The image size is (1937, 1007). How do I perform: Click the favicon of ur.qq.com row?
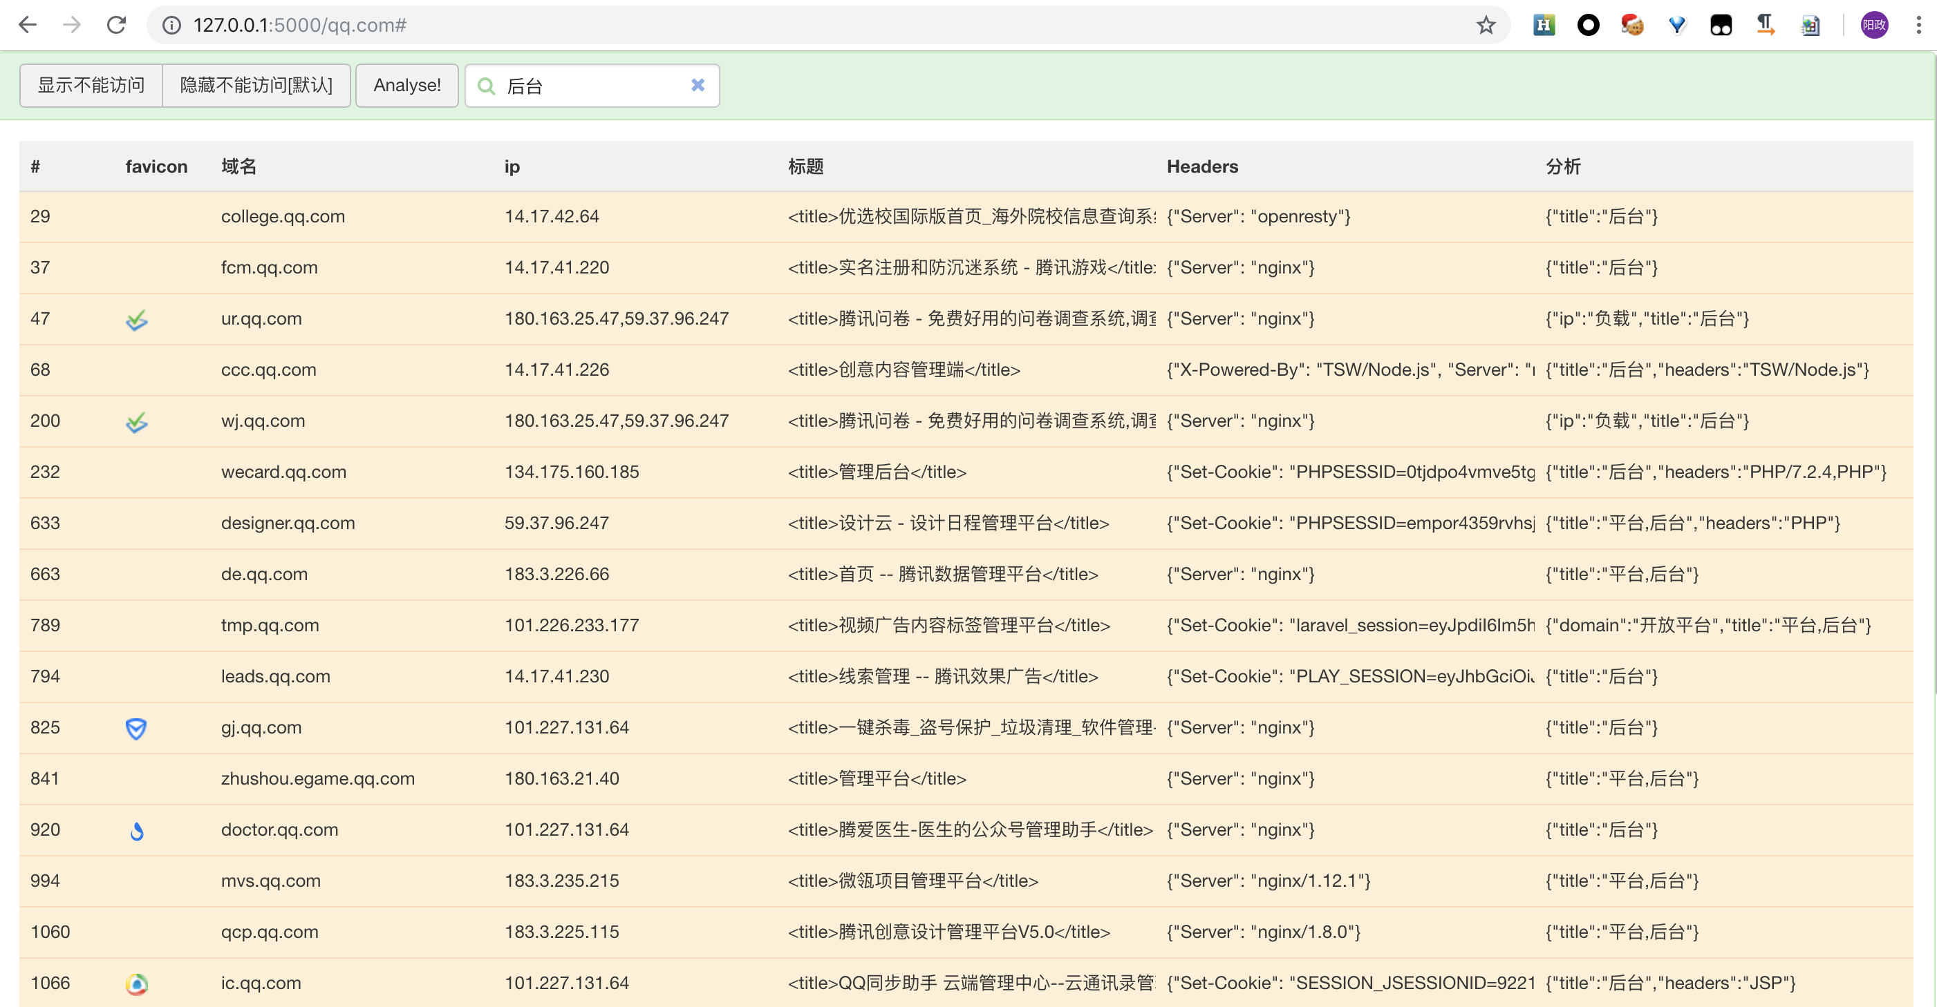[136, 320]
